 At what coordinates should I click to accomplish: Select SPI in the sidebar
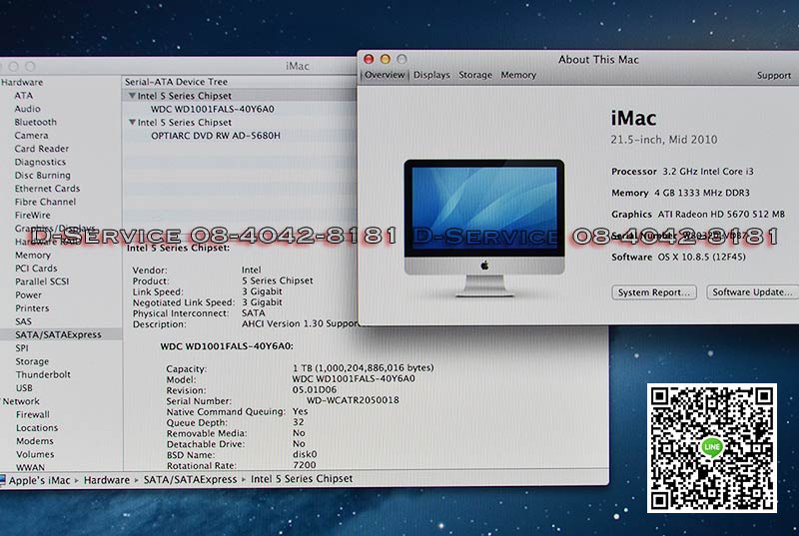coord(21,347)
